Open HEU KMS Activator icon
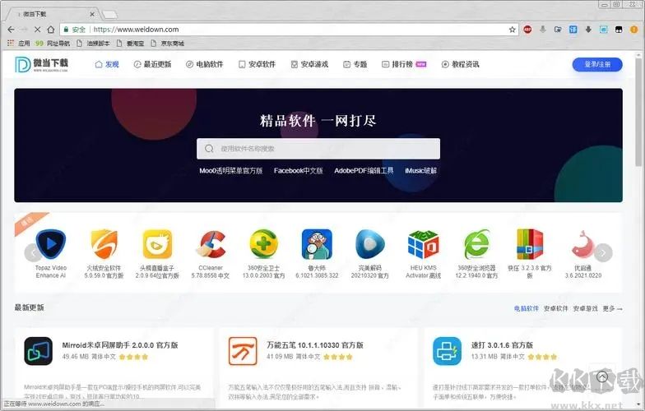This screenshot has width=645, height=411. pyautogui.click(x=423, y=244)
